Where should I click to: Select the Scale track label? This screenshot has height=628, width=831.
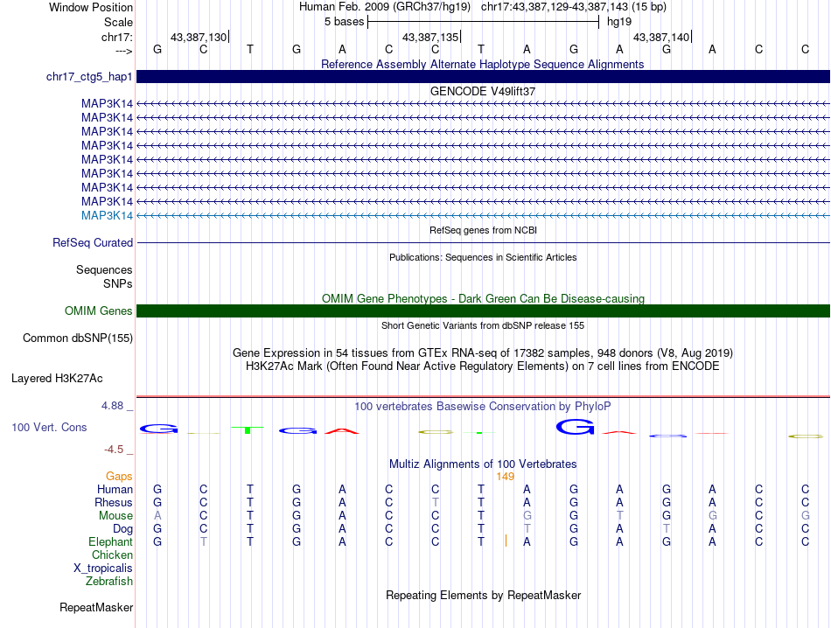[x=118, y=22]
